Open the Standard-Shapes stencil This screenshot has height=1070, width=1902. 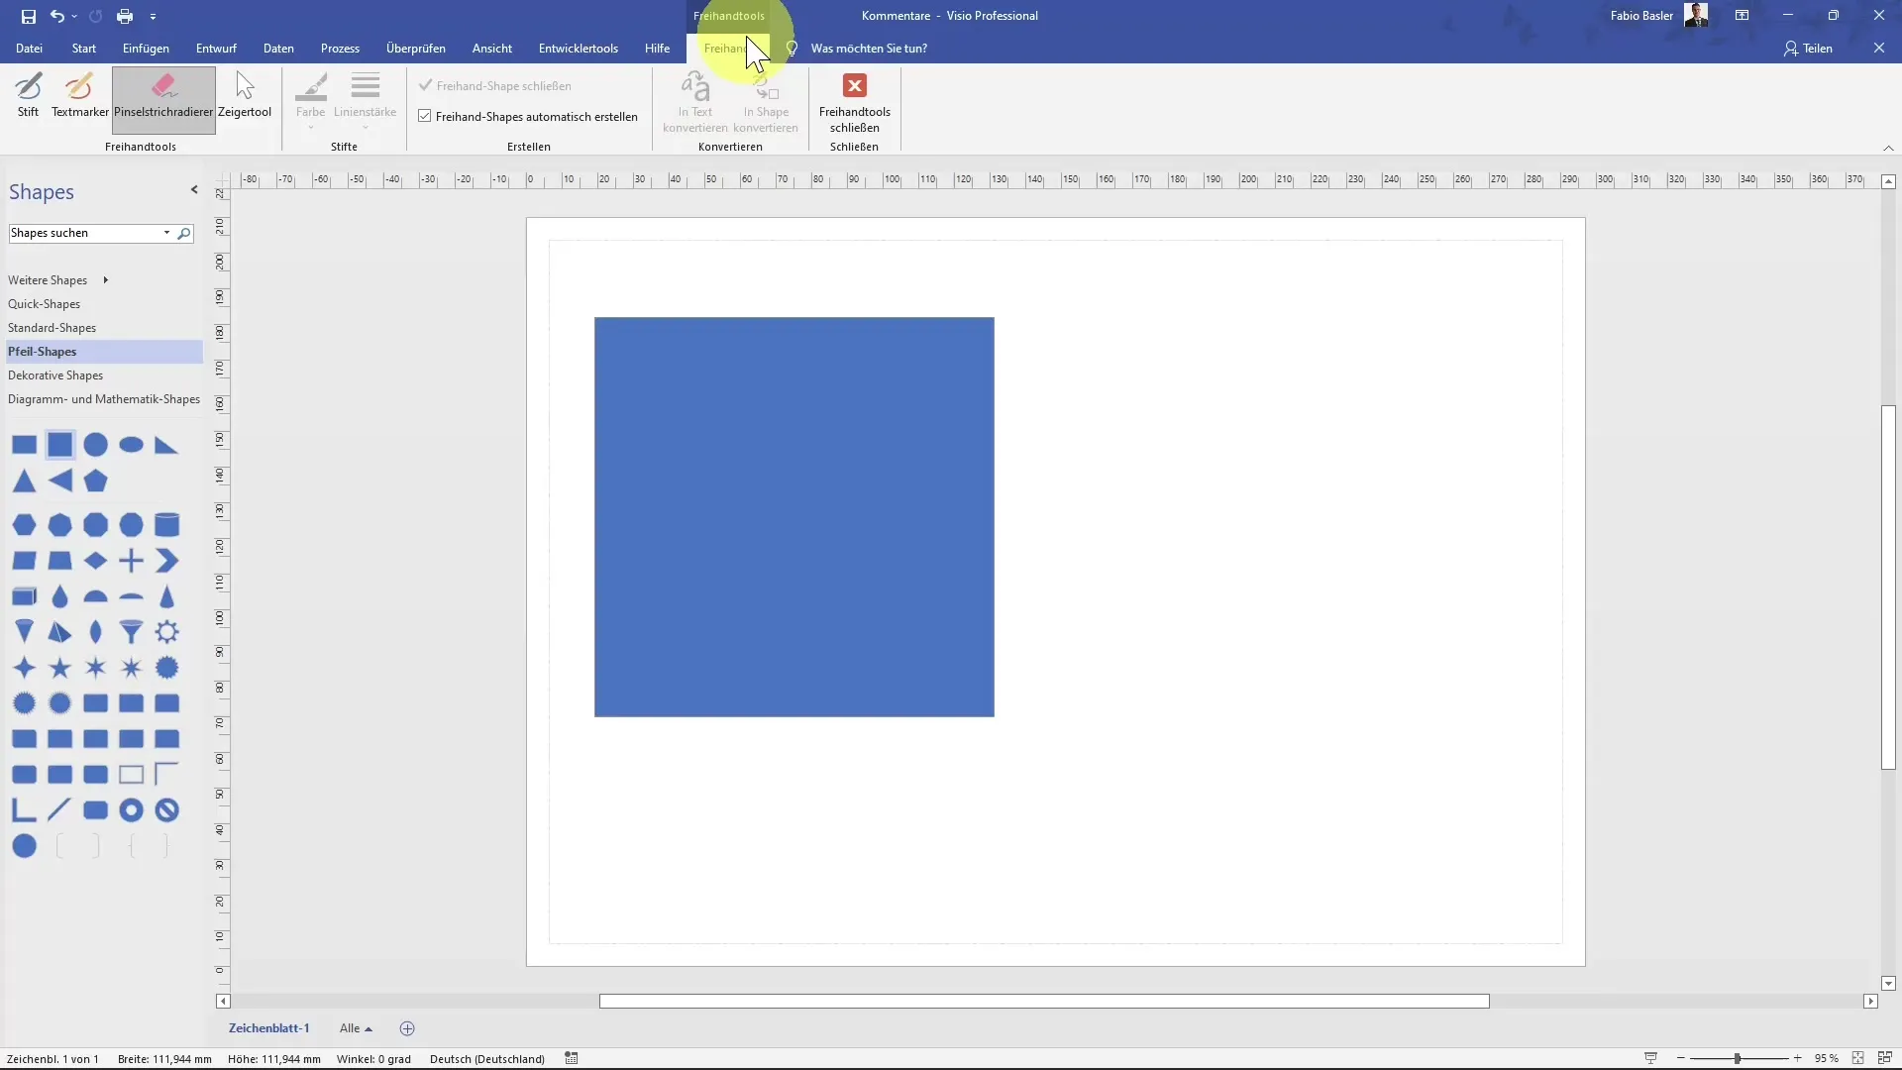[52, 328]
